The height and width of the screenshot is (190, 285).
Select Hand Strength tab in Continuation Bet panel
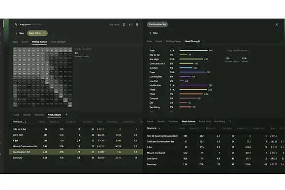pyautogui.click(x=192, y=41)
